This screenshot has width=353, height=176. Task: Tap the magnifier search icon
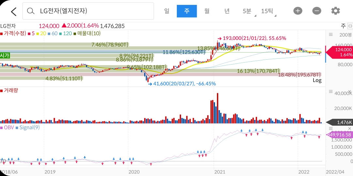[30, 11]
